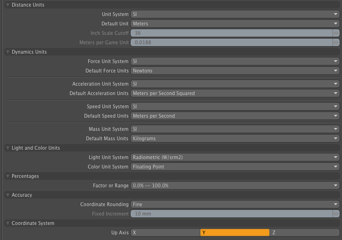342x240 pixels.
Task: Open Default Acceleration Units dropdown
Action: pyautogui.click(x=235, y=93)
